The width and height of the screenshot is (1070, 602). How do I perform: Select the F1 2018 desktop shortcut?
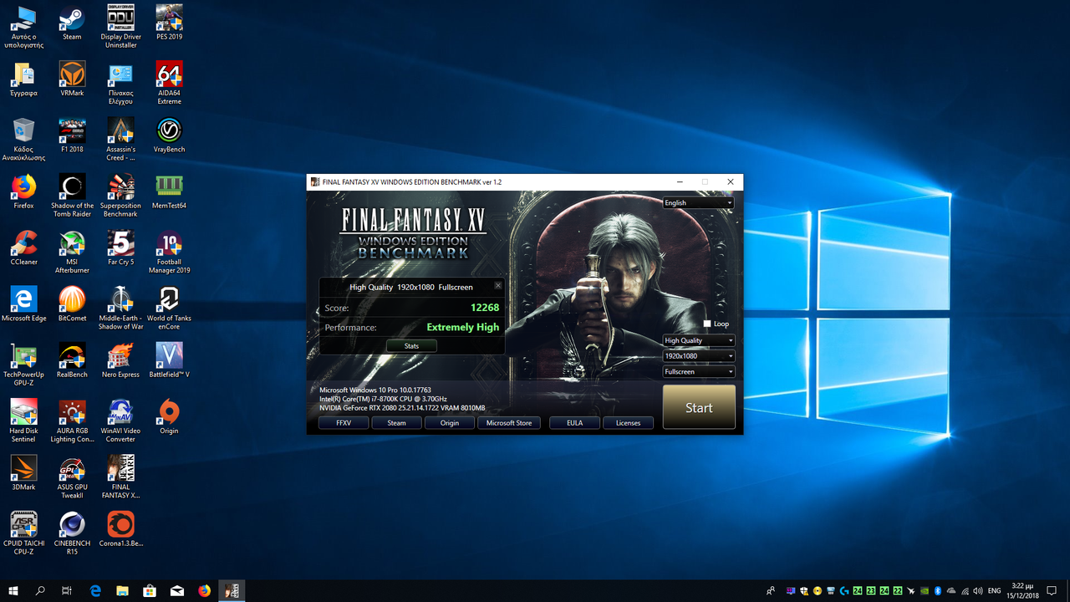pos(72,135)
